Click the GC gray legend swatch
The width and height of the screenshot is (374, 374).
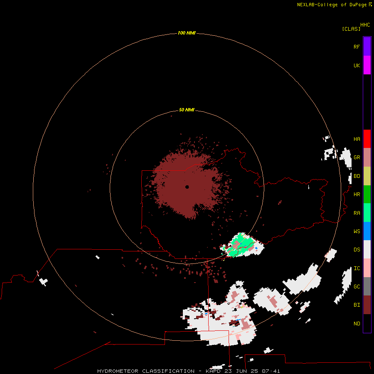click(x=367, y=286)
